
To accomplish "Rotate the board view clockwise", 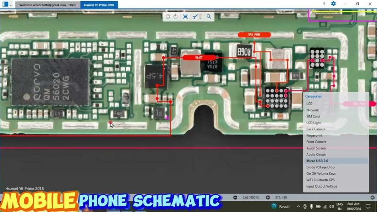I will 176,17.
